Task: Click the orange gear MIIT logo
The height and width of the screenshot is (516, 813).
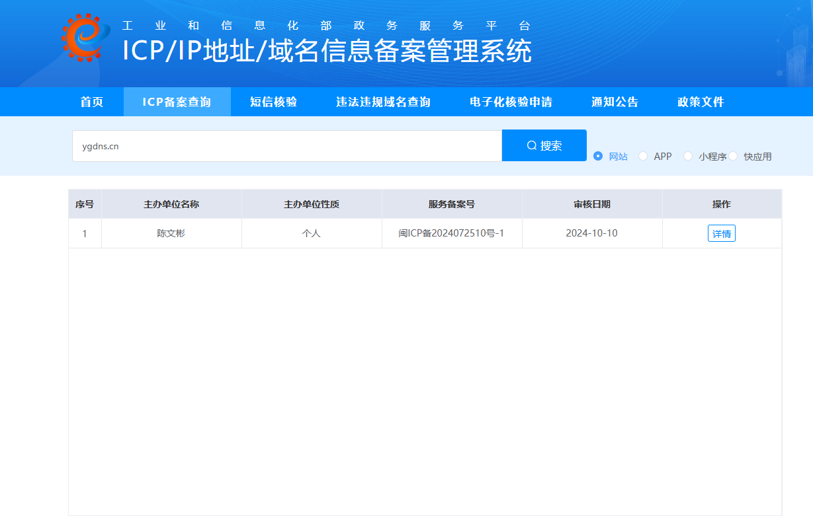Action: click(86, 37)
